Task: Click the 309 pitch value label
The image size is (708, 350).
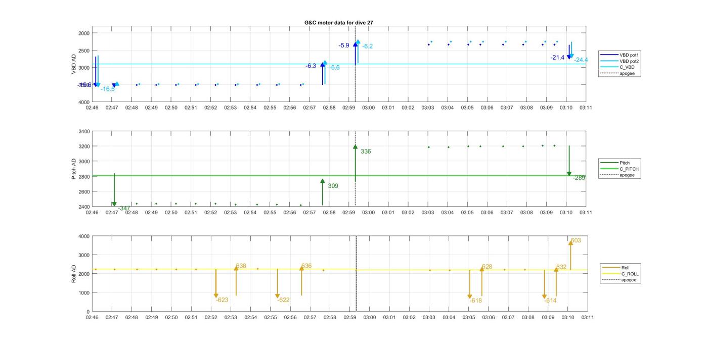Action: [333, 186]
